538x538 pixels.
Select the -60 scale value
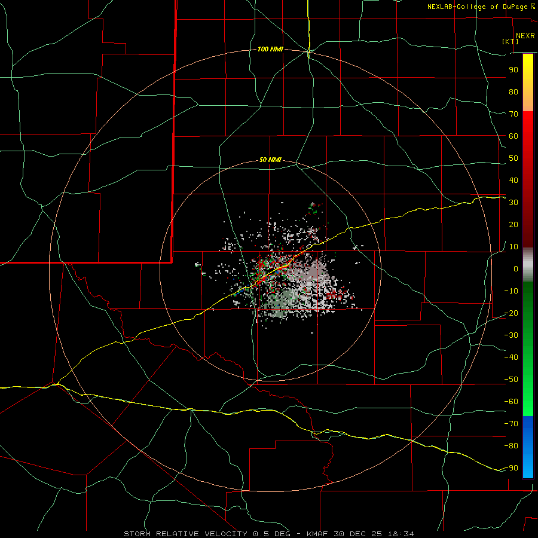(x=511, y=402)
